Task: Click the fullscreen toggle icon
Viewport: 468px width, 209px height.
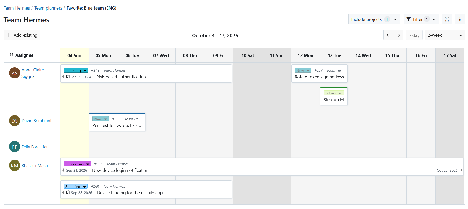Action: pos(447,19)
